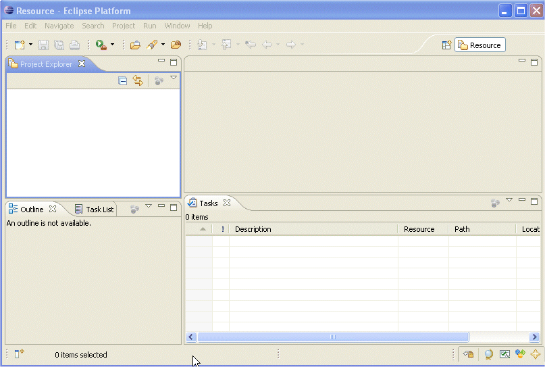The height and width of the screenshot is (367, 545).
Task: Maximize the Tasks panel
Action: click(x=534, y=201)
